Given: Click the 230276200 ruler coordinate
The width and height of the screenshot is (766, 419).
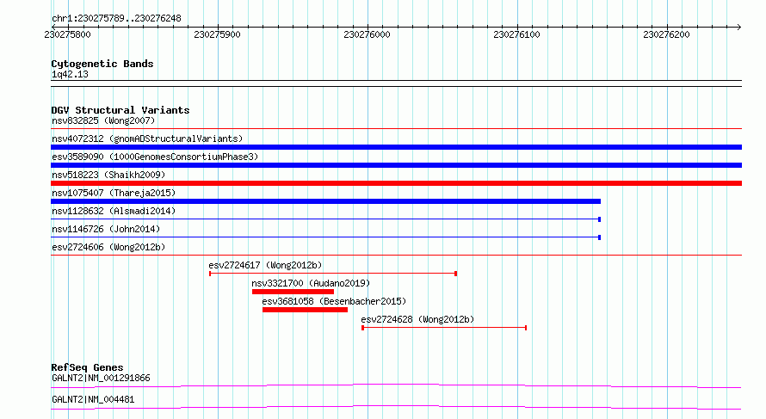Looking at the screenshot, I should 666,34.
